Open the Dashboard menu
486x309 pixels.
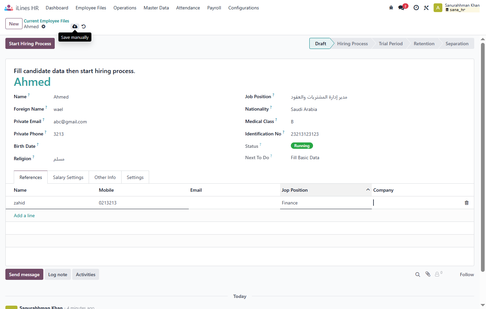pos(57,8)
